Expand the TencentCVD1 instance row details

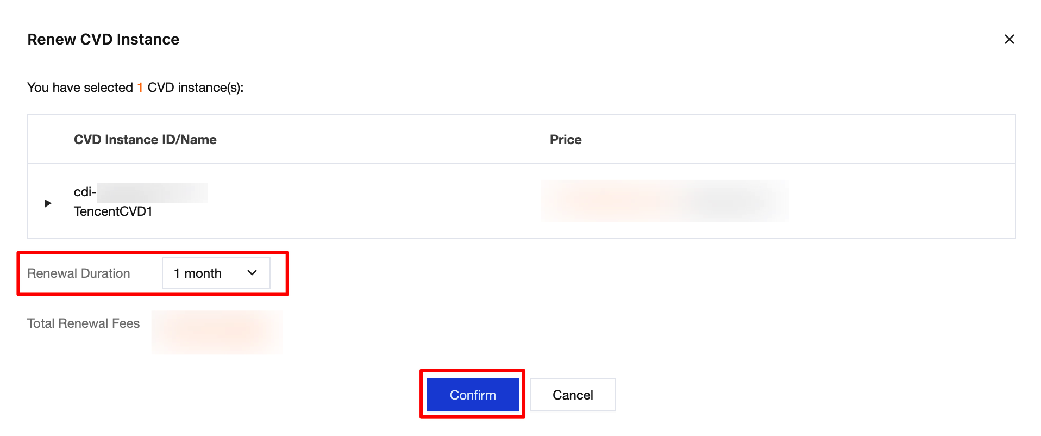coord(48,203)
